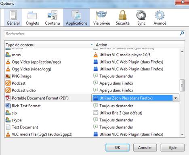
Task: Open the PDF action dropdown arrow
Action: coord(176,98)
